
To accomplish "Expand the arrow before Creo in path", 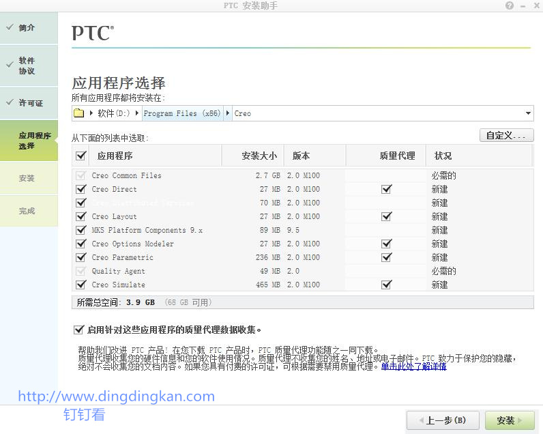I will click(x=228, y=113).
